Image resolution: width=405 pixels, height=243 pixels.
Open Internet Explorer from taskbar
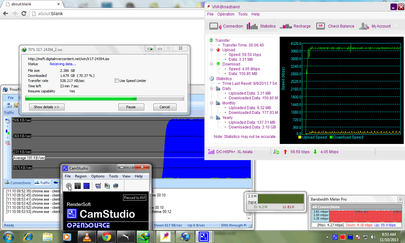coord(28,237)
